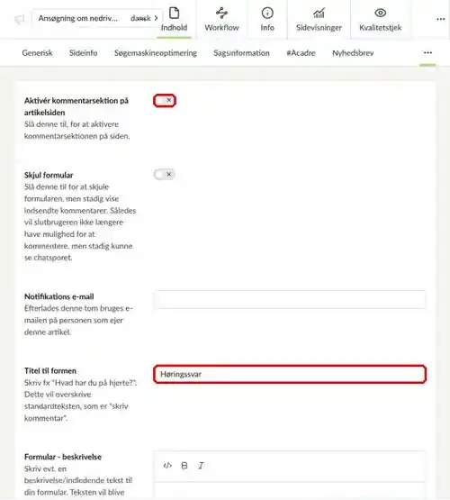Click the Titel til formen field with Høringssvar
The height and width of the screenshot is (500, 450).
(290, 374)
